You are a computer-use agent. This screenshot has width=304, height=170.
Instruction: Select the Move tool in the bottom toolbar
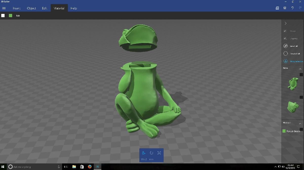144,153
